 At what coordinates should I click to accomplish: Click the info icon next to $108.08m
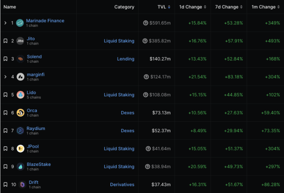146,95
